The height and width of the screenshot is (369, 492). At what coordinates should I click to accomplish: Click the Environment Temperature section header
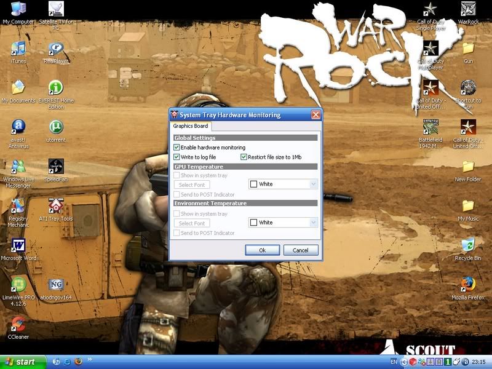[245, 204]
